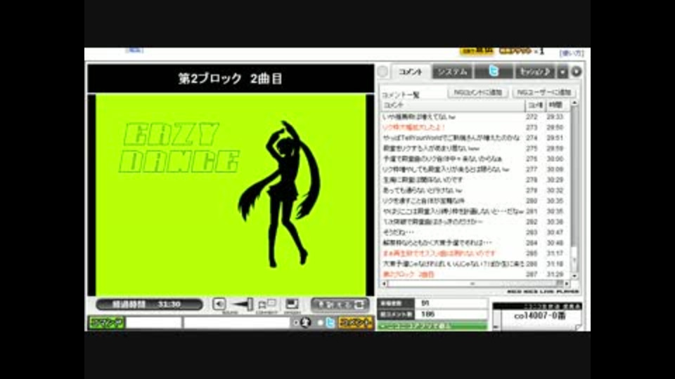Click the green ニコニコアプリ banner

(x=432, y=326)
